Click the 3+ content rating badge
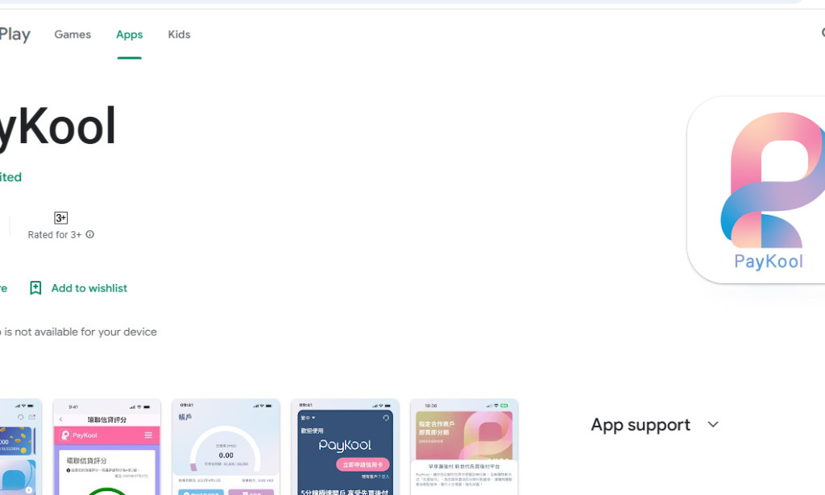Image resolution: width=825 pixels, height=495 pixels. click(x=60, y=218)
